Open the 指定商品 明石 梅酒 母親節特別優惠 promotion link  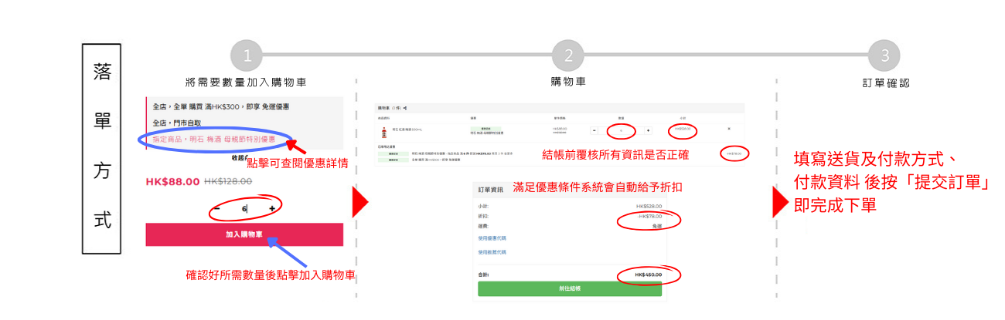[x=213, y=140]
